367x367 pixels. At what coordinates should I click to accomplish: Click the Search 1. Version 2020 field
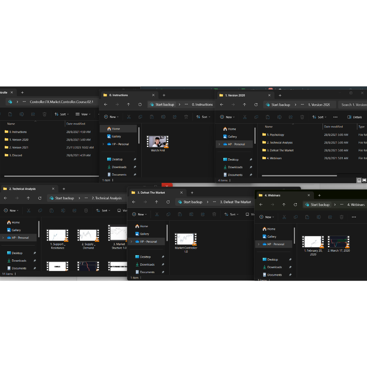[353, 105]
